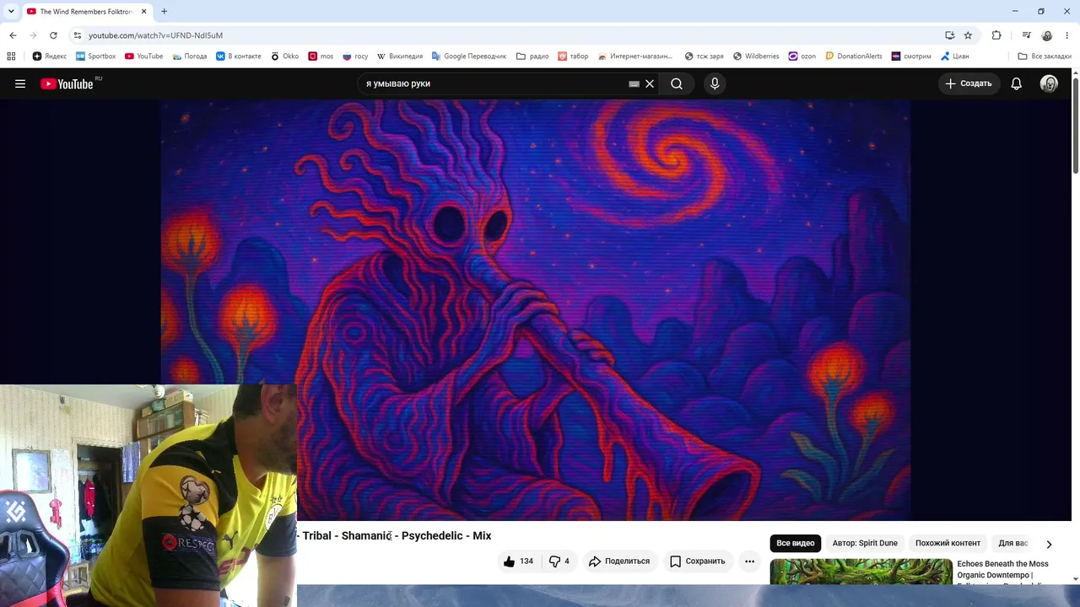Open the смотрим bookmark

click(911, 56)
